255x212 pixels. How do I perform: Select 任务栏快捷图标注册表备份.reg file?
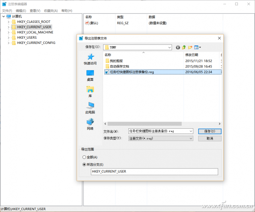click(x=163, y=72)
